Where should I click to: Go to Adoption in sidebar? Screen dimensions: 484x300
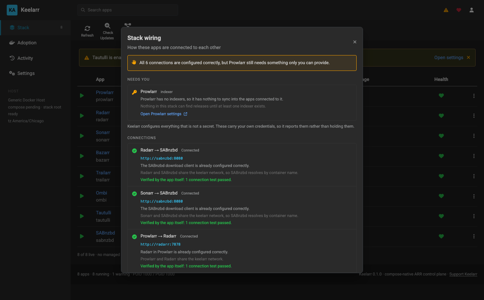[36, 43]
